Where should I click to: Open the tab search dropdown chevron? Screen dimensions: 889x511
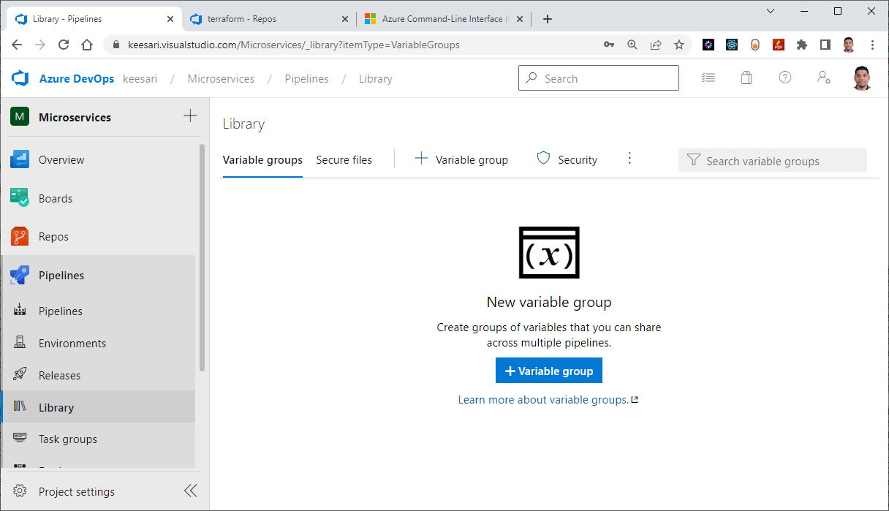771,11
